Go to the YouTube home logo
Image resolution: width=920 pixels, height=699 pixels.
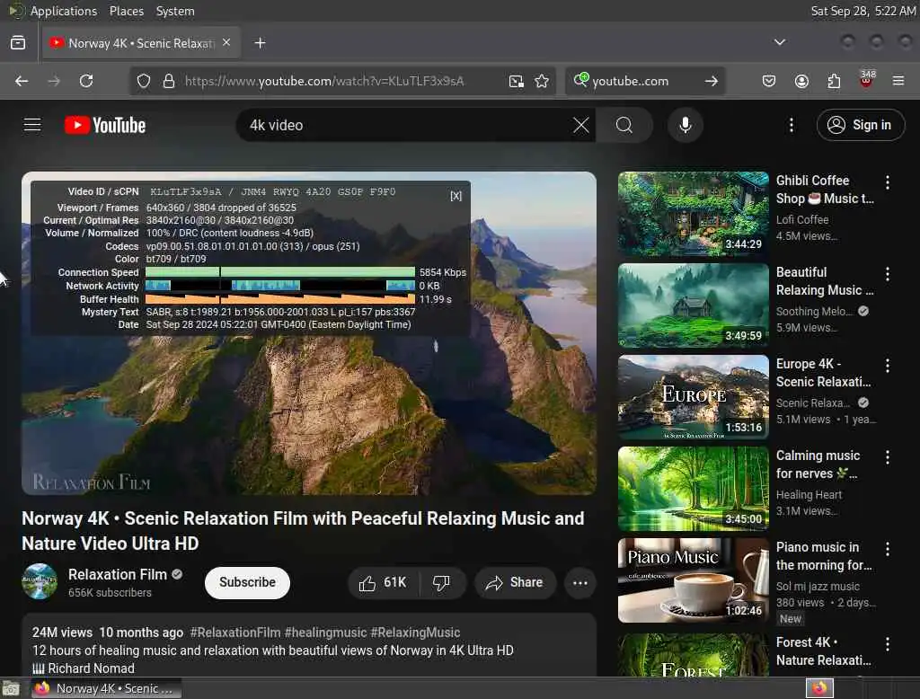105,125
